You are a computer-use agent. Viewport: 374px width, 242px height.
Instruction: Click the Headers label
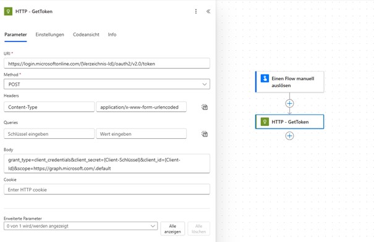tap(11, 96)
